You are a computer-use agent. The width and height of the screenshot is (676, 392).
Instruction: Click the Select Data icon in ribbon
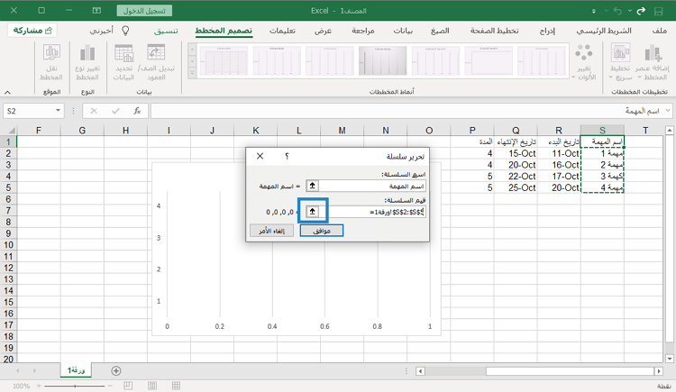(x=125, y=54)
